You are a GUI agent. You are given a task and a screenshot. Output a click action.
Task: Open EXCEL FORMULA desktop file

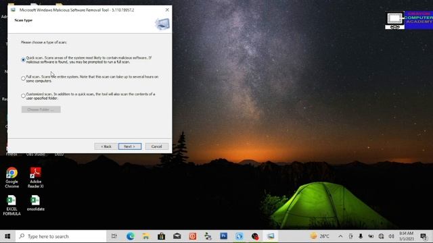pyautogui.click(x=12, y=205)
